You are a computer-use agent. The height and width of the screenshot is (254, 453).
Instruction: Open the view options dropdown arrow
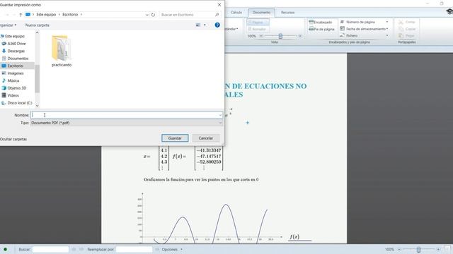tap(205, 25)
